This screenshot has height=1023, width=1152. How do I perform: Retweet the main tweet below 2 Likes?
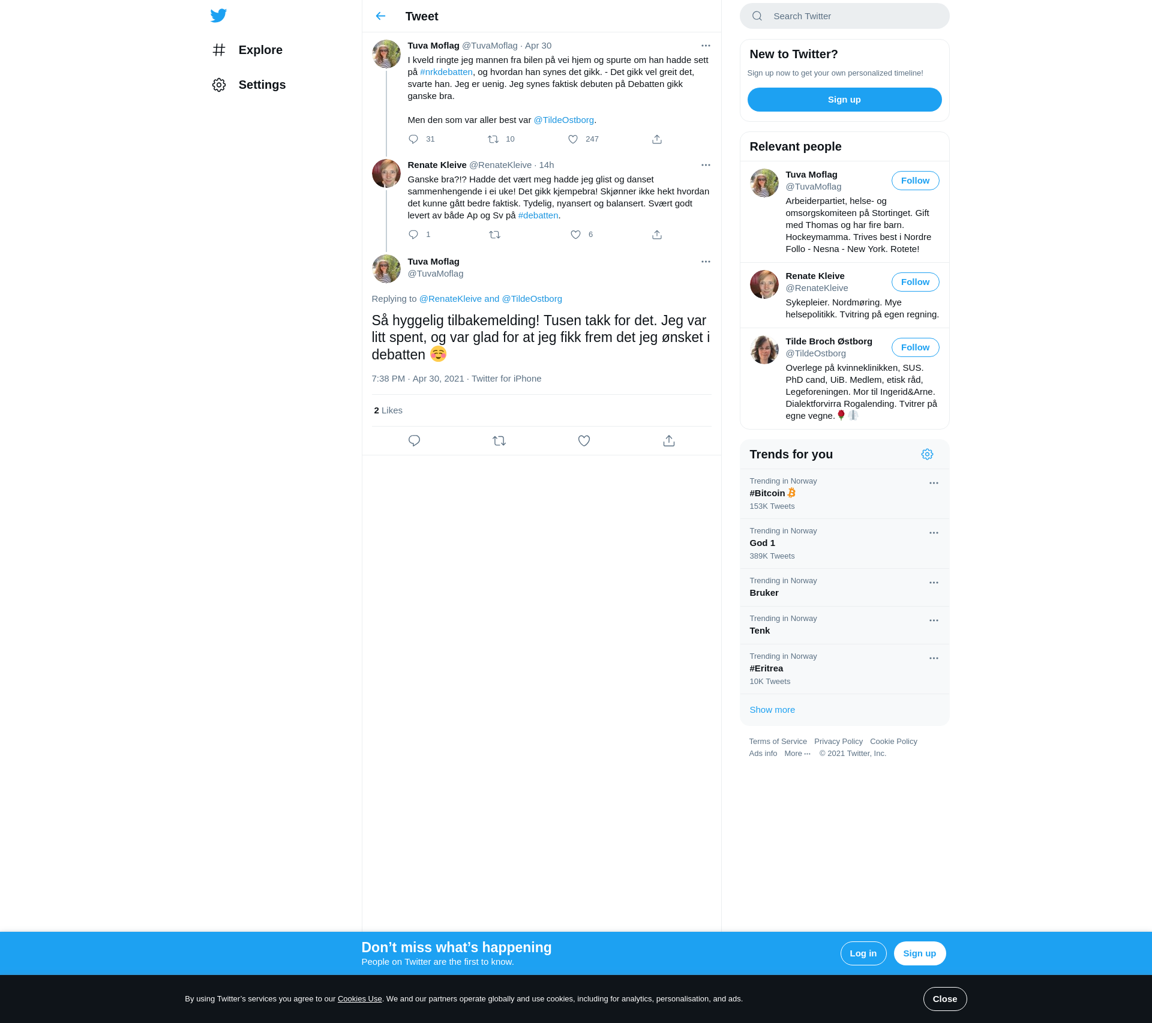point(499,441)
